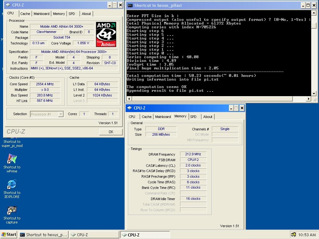The height and width of the screenshot is (239, 319).
Task: Activate the second CPU-Z taskbar button
Action: point(145,235)
